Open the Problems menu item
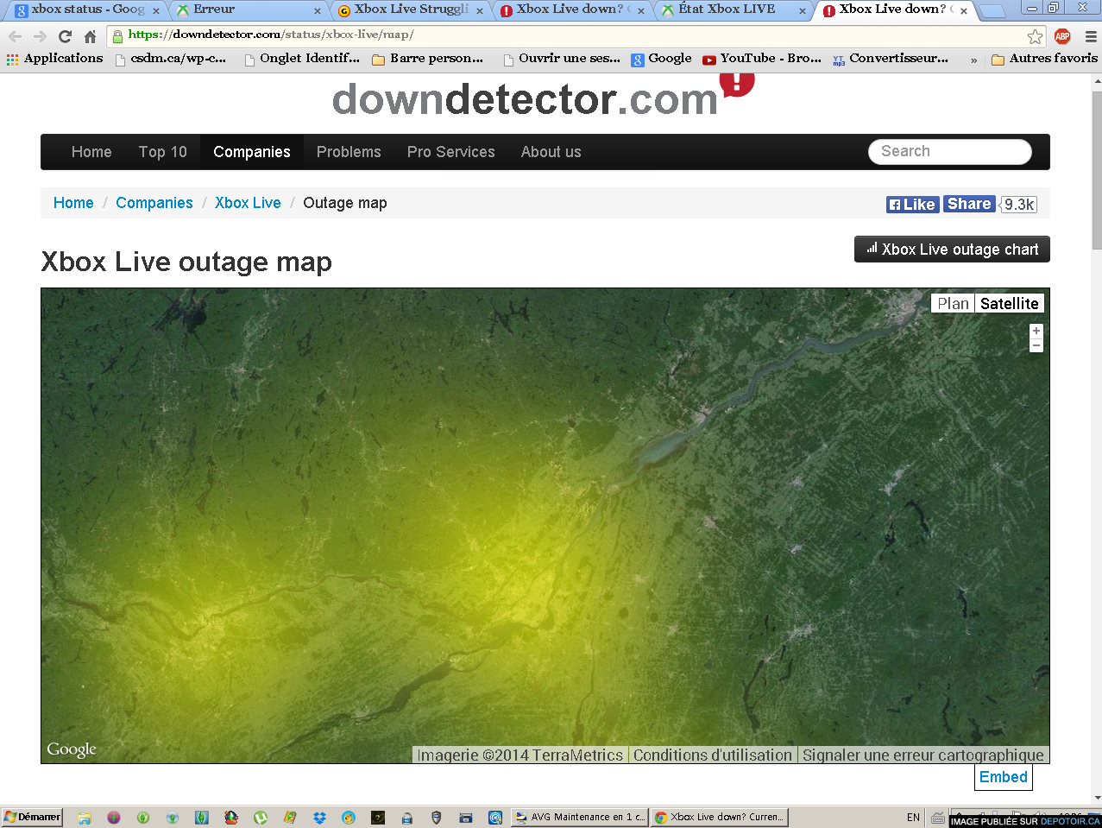1102x828 pixels. pos(349,152)
